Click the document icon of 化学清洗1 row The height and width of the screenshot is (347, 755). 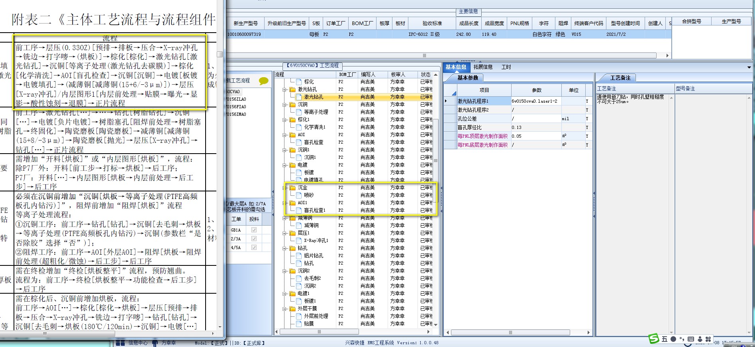[299, 127]
